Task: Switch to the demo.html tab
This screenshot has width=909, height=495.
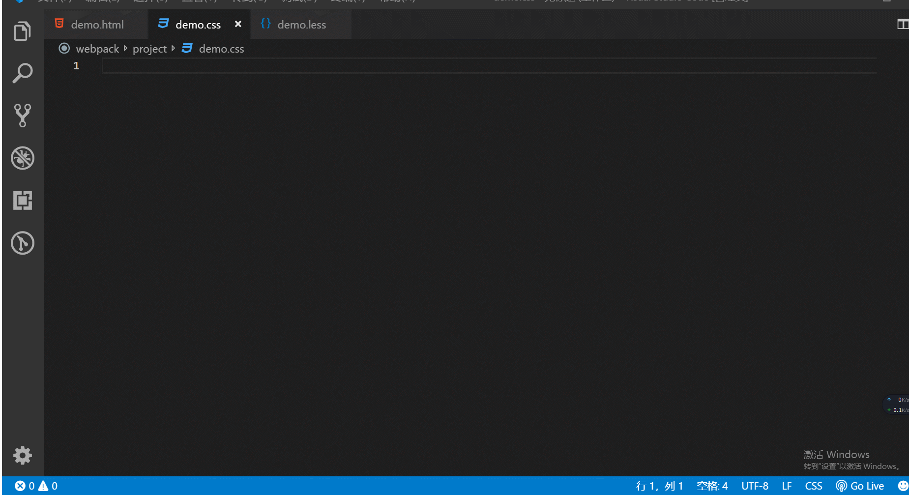Action: [x=97, y=24]
